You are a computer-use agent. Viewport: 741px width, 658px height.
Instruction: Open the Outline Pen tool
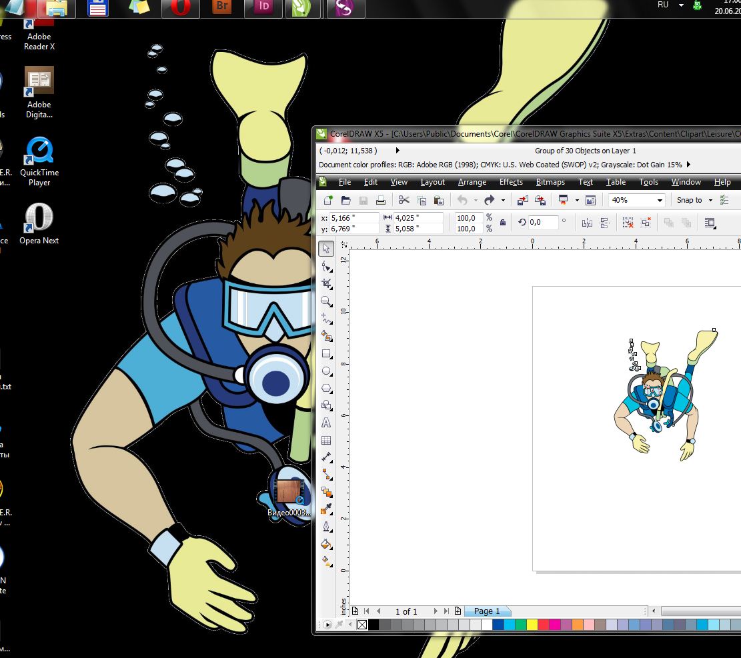click(x=327, y=527)
